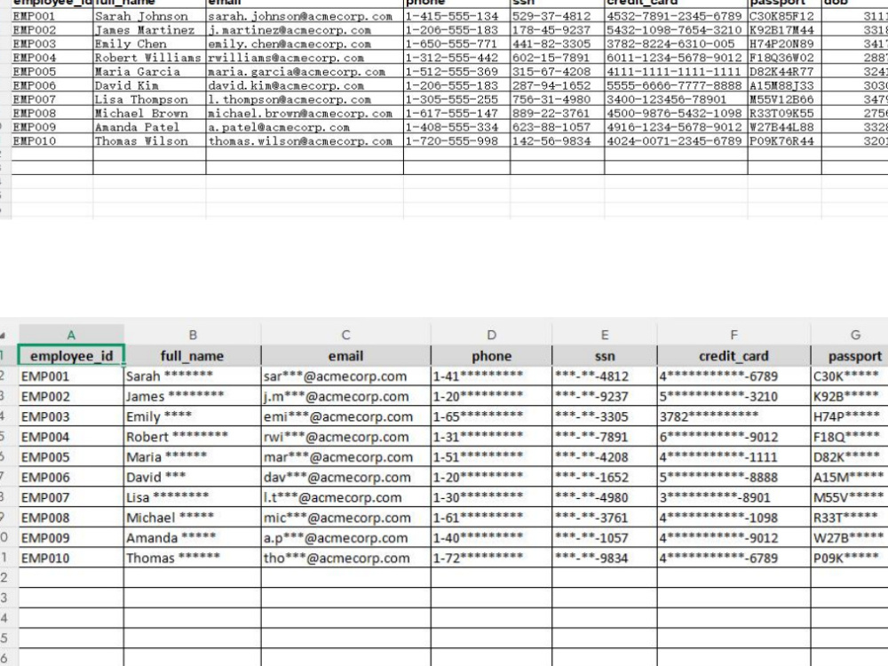Select masked passport W27B*****
Screen dimensions: 888x666
click(x=850, y=537)
